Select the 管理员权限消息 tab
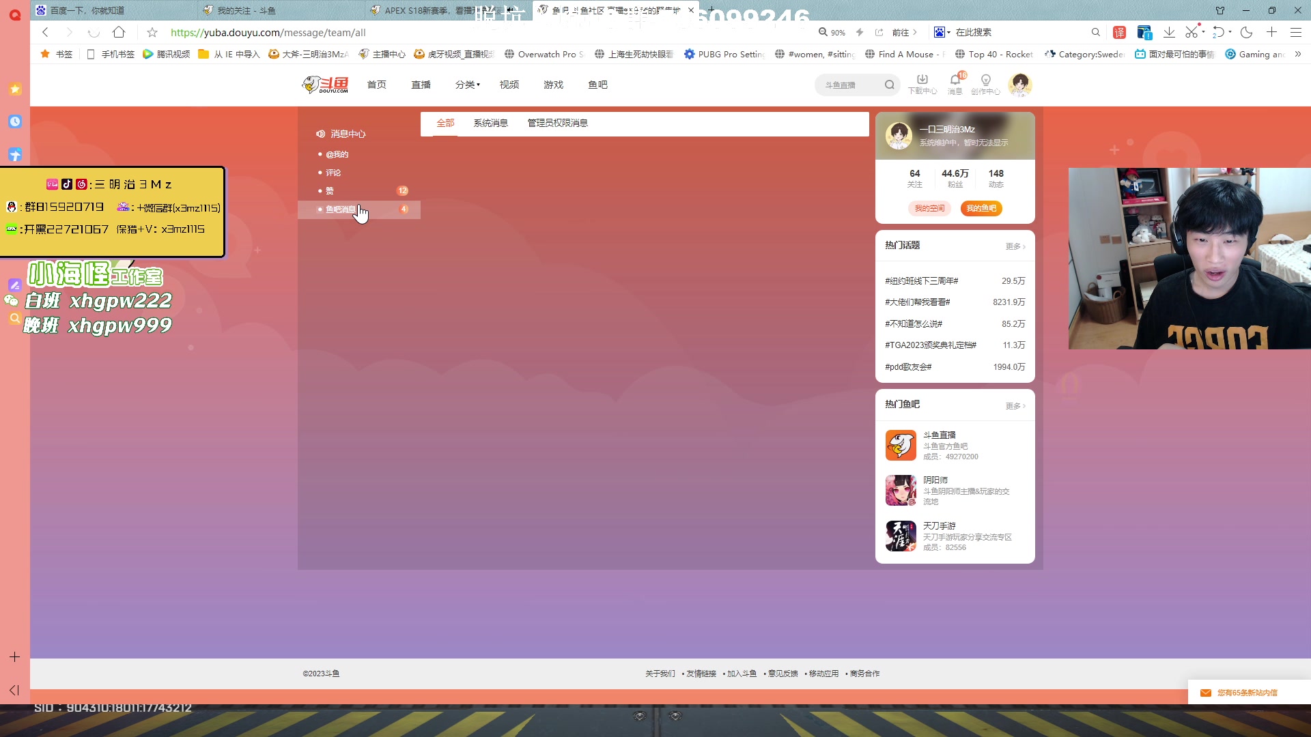This screenshot has width=1311, height=737. coord(557,123)
